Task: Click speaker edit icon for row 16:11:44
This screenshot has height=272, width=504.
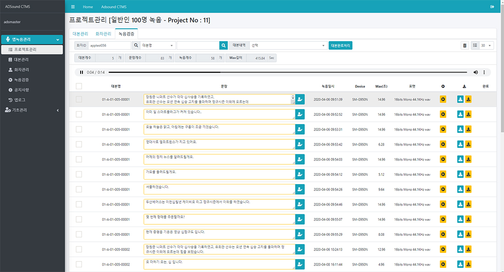Action: [x=300, y=264]
